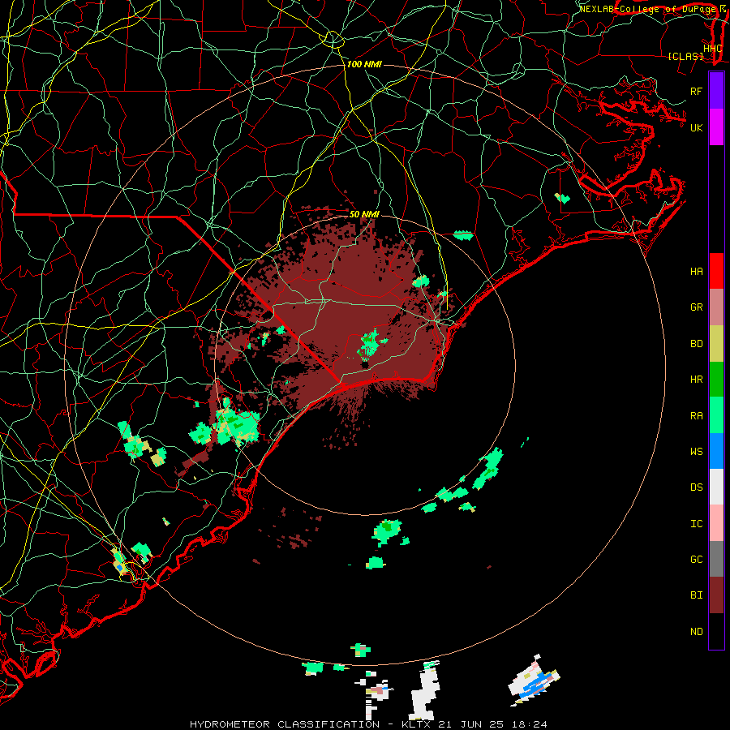Screen dimensions: 730x730
Task: Select the dusty pink GR legend swatch
Action: click(716, 307)
